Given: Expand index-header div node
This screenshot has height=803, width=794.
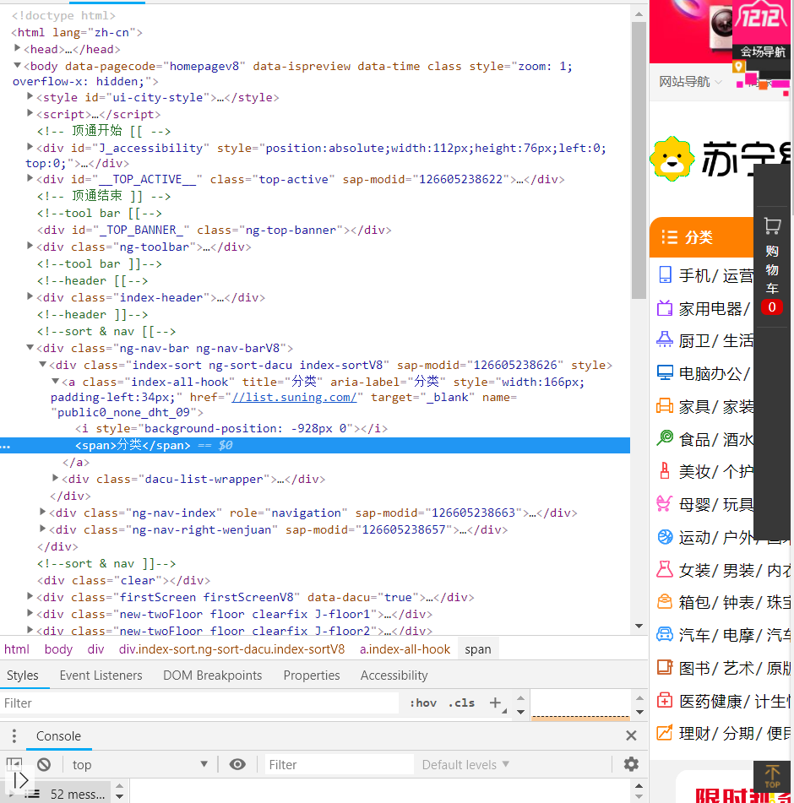Looking at the screenshot, I should (x=30, y=296).
